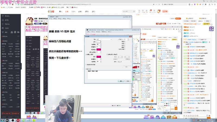Open the watch history clock icon in the Douyu header
The width and height of the screenshot is (217, 122).
139,11
